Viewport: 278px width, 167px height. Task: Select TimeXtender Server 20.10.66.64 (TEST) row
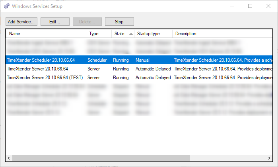(x=139, y=78)
